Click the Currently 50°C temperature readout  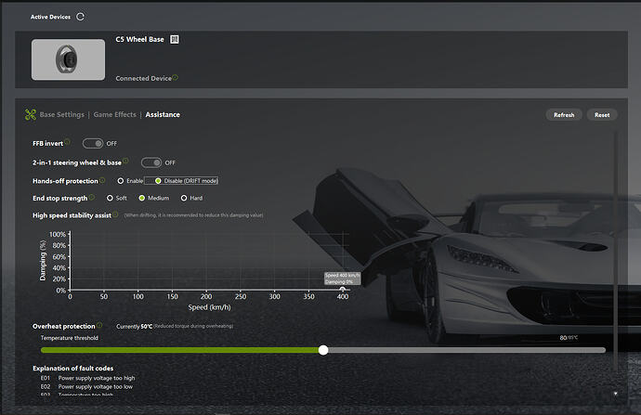(x=134, y=327)
